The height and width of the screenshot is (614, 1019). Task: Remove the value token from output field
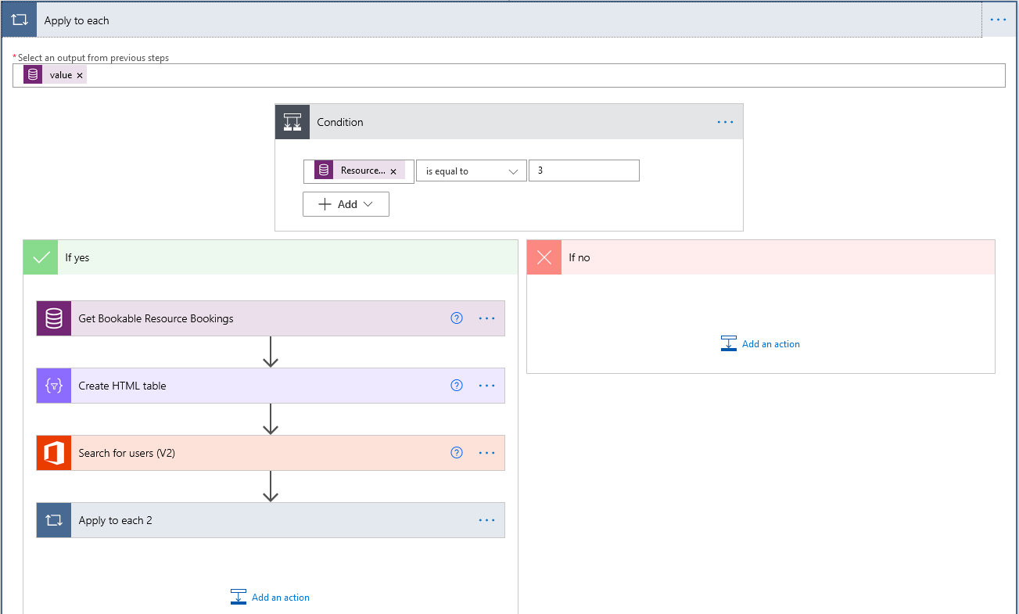coord(80,76)
